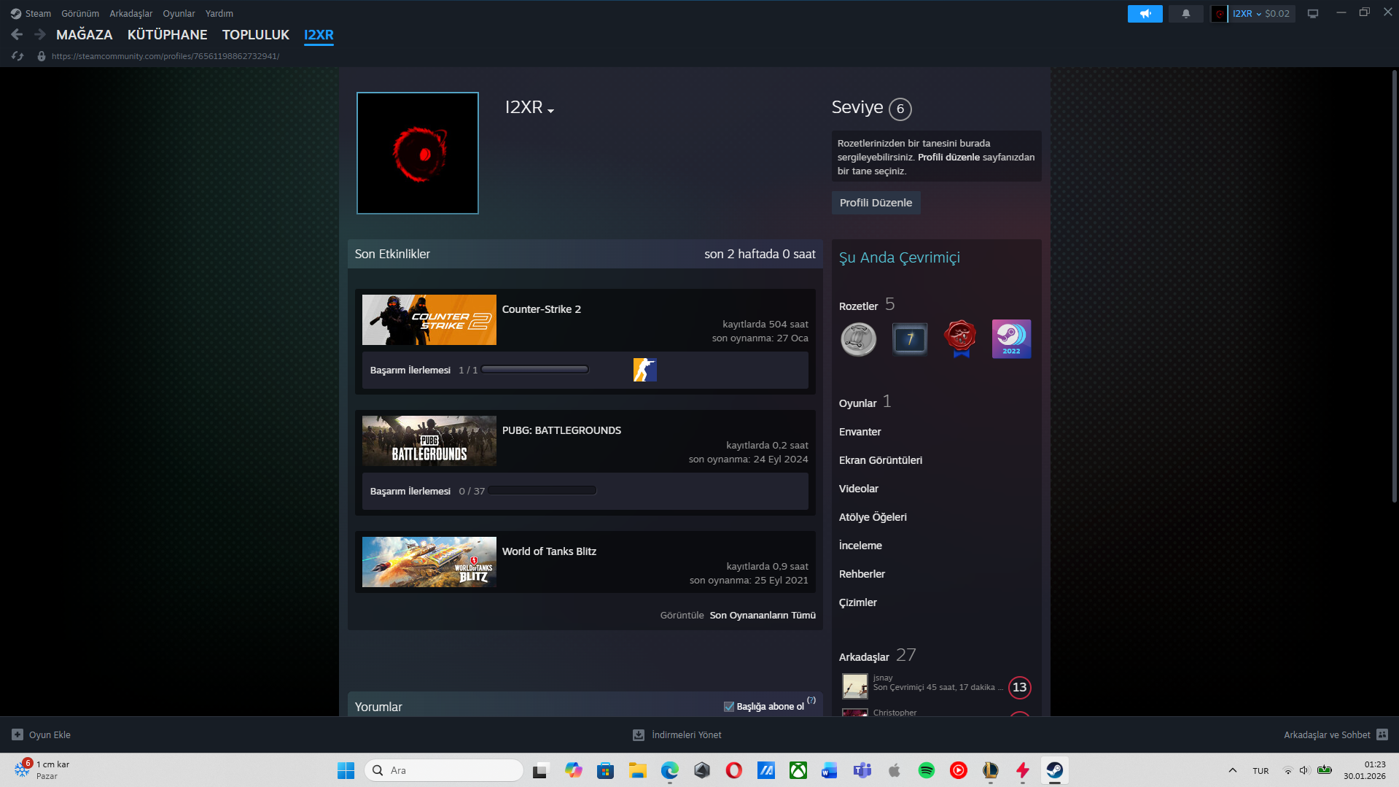This screenshot has width=1399, height=787.
Task: Open the Görünüm menu
Action: tap(80, 13)
